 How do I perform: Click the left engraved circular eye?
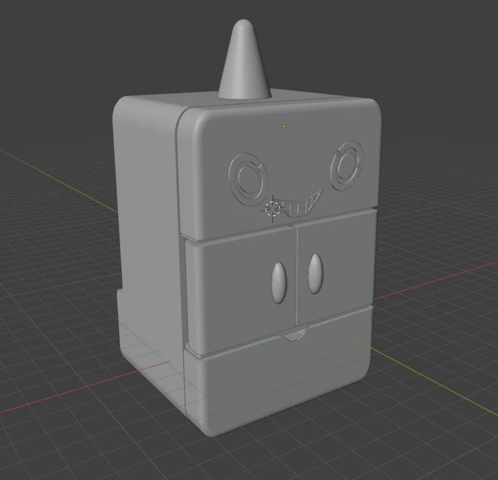pos(248,179)
